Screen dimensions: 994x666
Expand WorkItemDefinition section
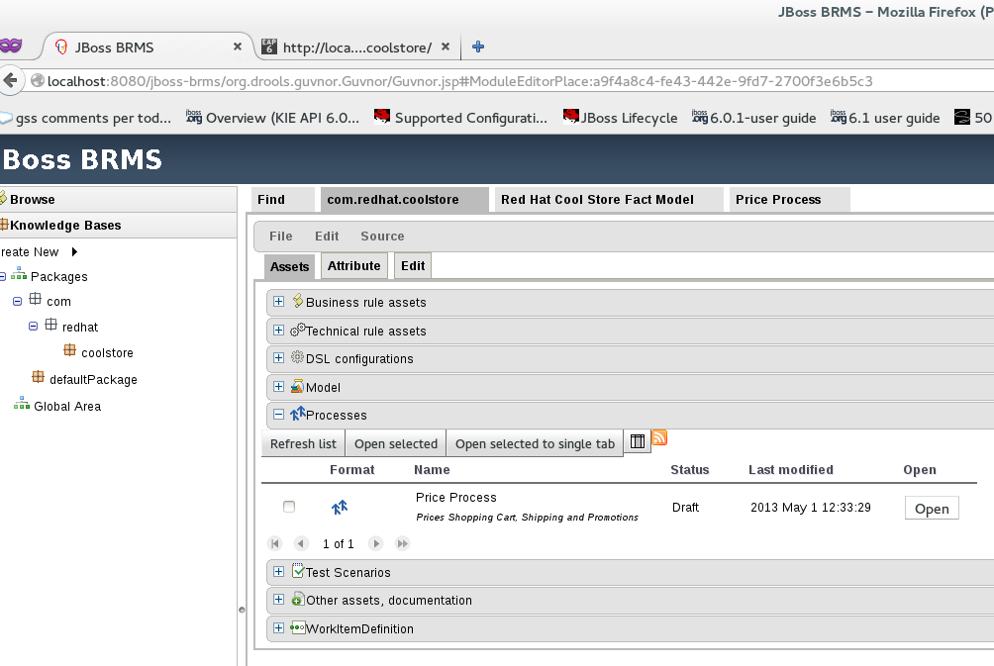point(278,628)
